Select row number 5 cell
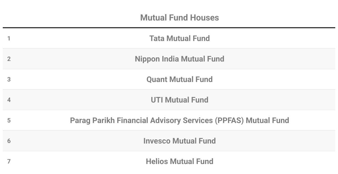 point(9,121)
